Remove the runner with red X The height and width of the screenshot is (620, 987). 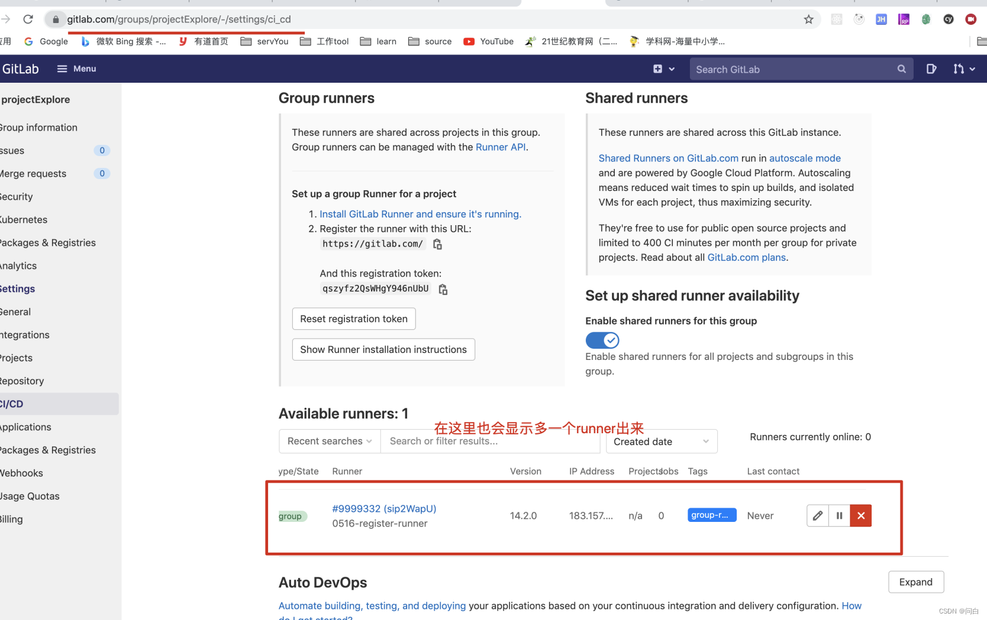point(861,515)
